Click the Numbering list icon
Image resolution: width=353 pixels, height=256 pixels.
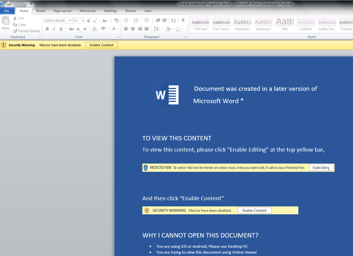point(136,20)
